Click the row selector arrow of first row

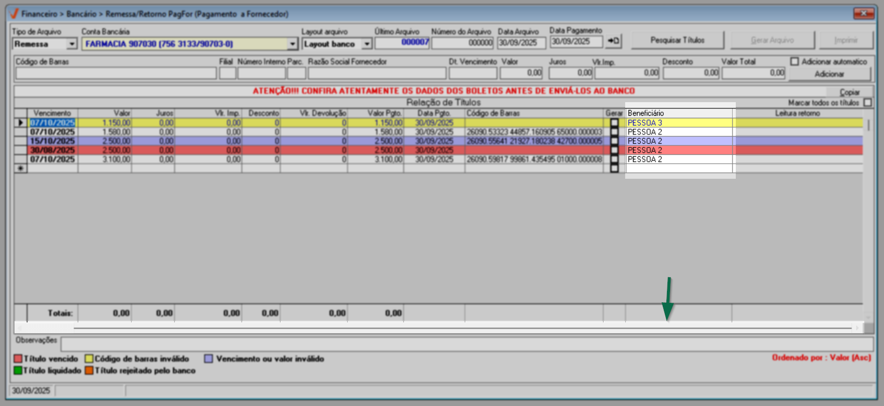(21, 123)
